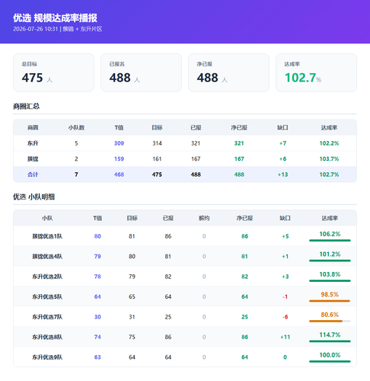Click the 小队 column header
370x381 pixels.
[x=47, y=218]
